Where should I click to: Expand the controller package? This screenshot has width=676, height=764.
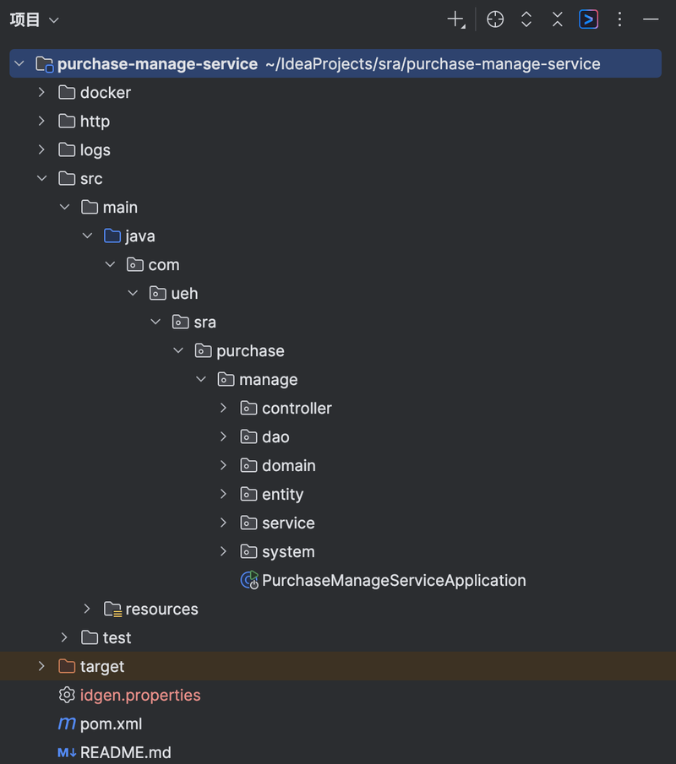click(x=223, y=408)
